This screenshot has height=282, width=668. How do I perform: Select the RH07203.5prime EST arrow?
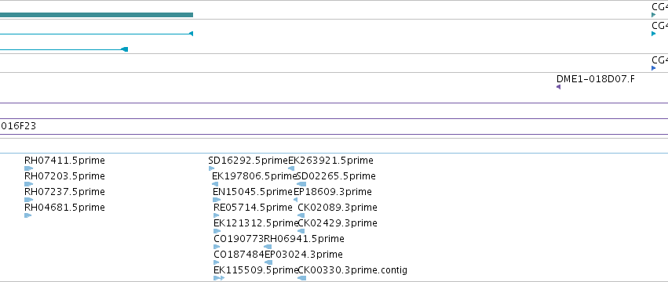pos(28,184)
